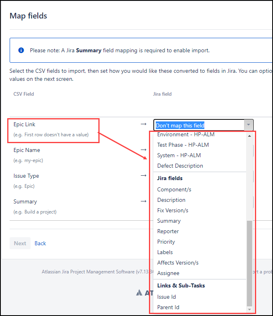Select 'Assignee' option
The height and width of the screenshot is (316, 273).
[x=168, y=273]
